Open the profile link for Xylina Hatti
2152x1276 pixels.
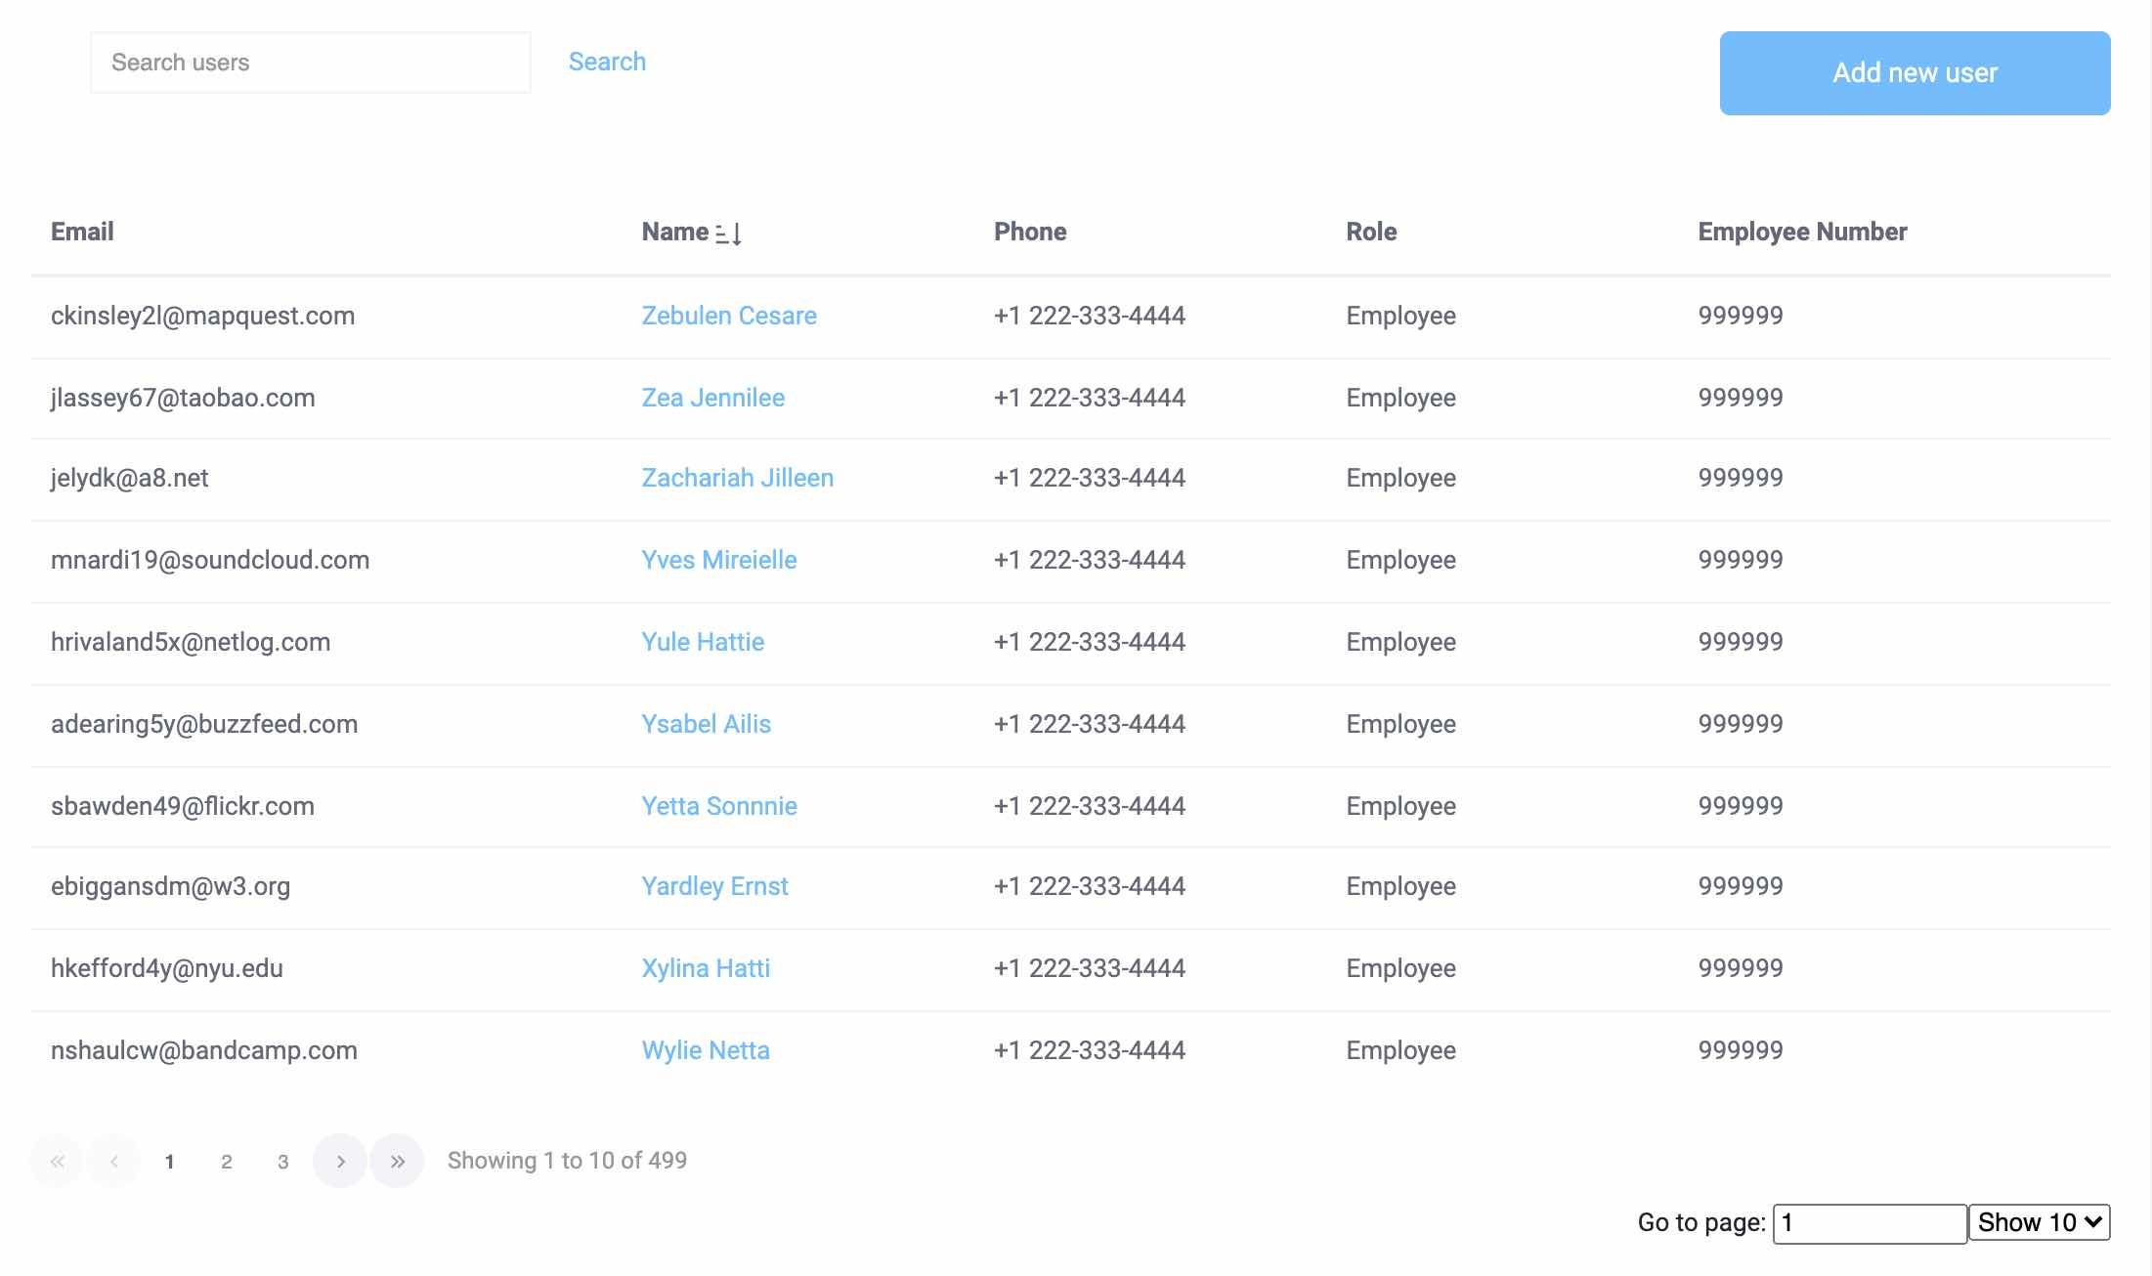[706, 967]
